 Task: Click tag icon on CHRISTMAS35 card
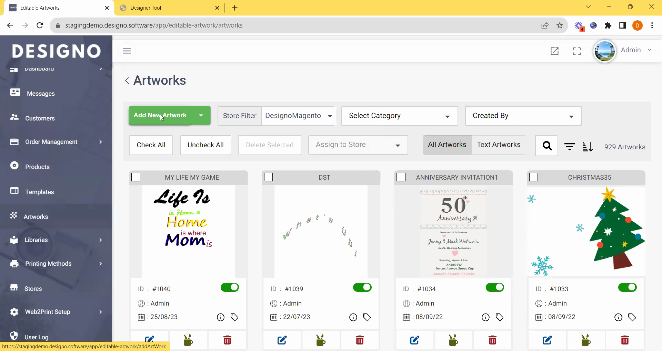[x=632, y=317]
